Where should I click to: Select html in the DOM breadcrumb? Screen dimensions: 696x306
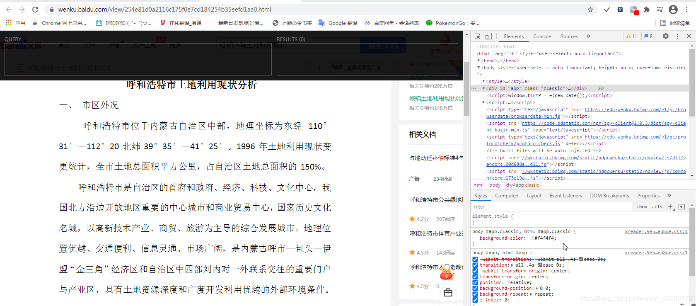(x=479, y=185)
